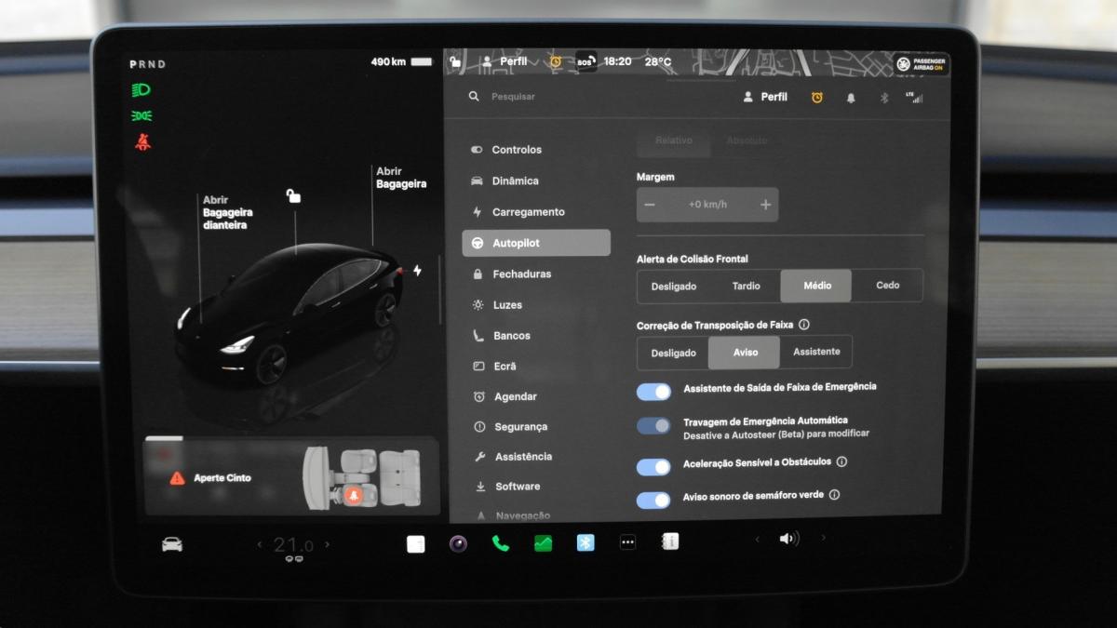Viewport: 1117px width, 628px height.
Task: Open the charge port lightning icon
Action: click(417, 271)
